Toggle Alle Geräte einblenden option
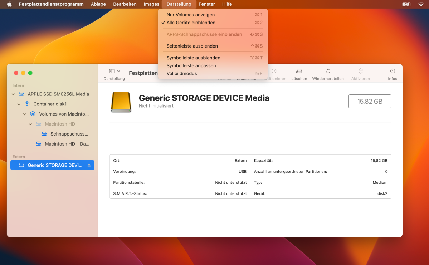 click(x=213, y=23)
